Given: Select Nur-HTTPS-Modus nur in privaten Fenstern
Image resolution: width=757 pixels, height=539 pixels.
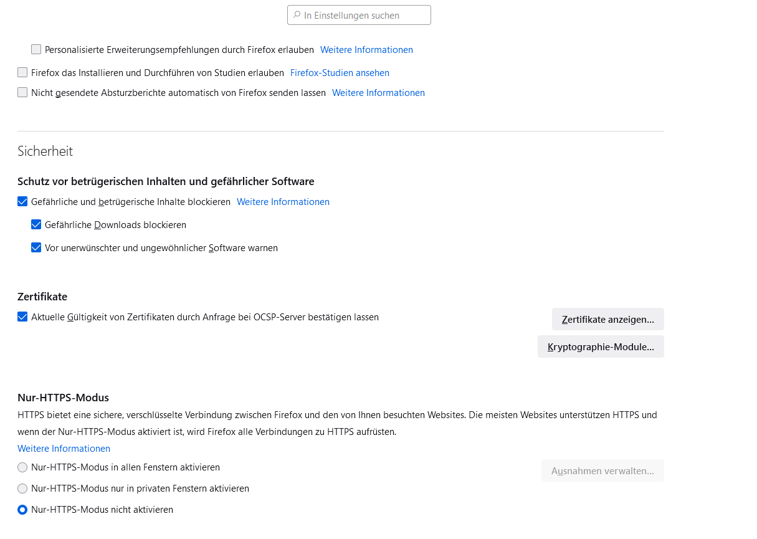Looking at the screenshot, I should (22, 489).
